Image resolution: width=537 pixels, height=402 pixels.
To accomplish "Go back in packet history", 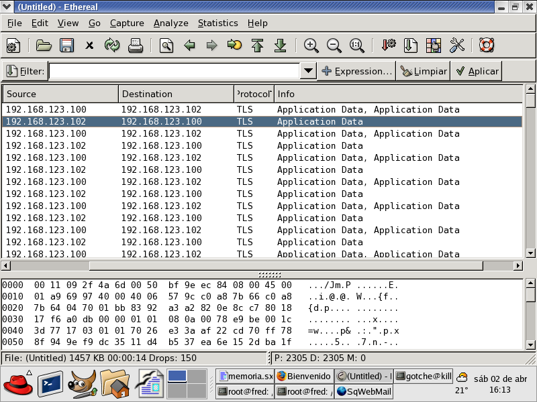I will click(x=189, y=46).
